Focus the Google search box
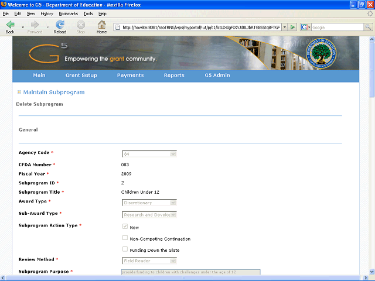Viewport: 375px width, 281px height. click(337, 28)
